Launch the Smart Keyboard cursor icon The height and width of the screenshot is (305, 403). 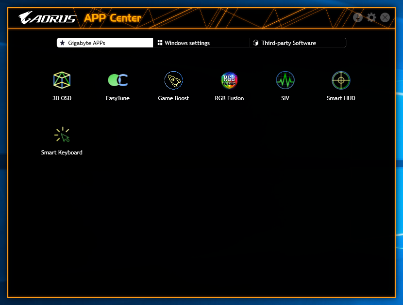click(62, 135)
